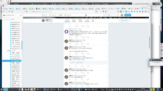
Task: Open chevron menu on T-TAKA tweet
Action: [107, 30]
